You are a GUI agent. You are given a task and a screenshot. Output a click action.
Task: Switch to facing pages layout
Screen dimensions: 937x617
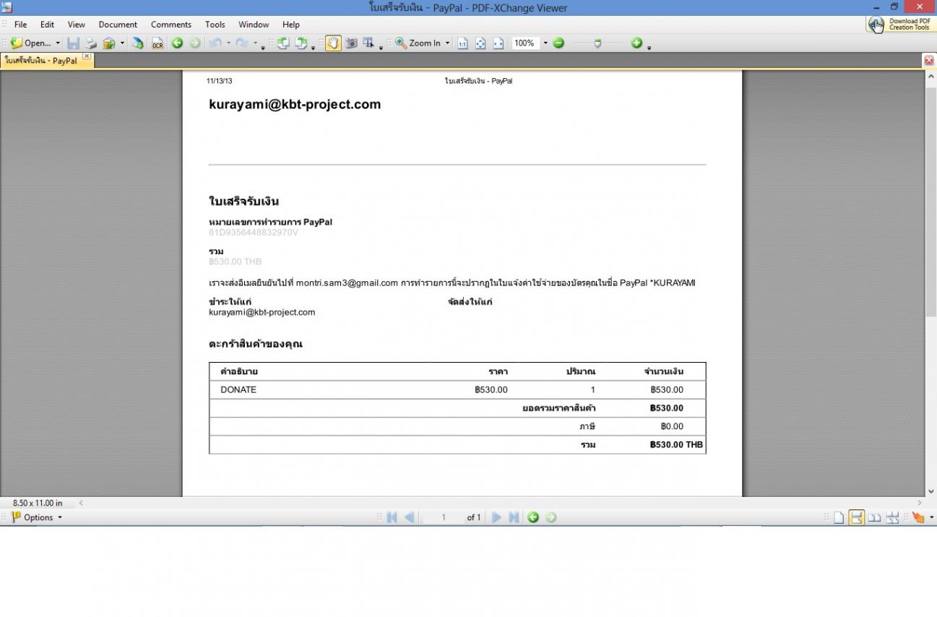[875, 517]
